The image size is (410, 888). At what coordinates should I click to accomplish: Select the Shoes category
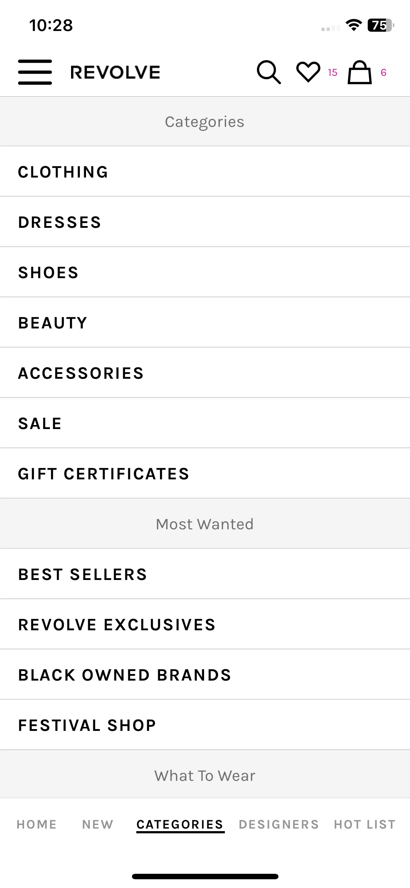pos(205,272)
